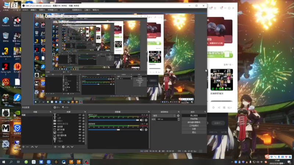Open the File menu in OBS
The image size is (294, 165).
[25, 10]
